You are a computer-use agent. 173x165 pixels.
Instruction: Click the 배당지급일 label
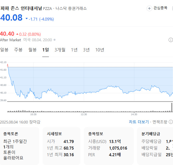pyautogui.click(x=152, y=155)
